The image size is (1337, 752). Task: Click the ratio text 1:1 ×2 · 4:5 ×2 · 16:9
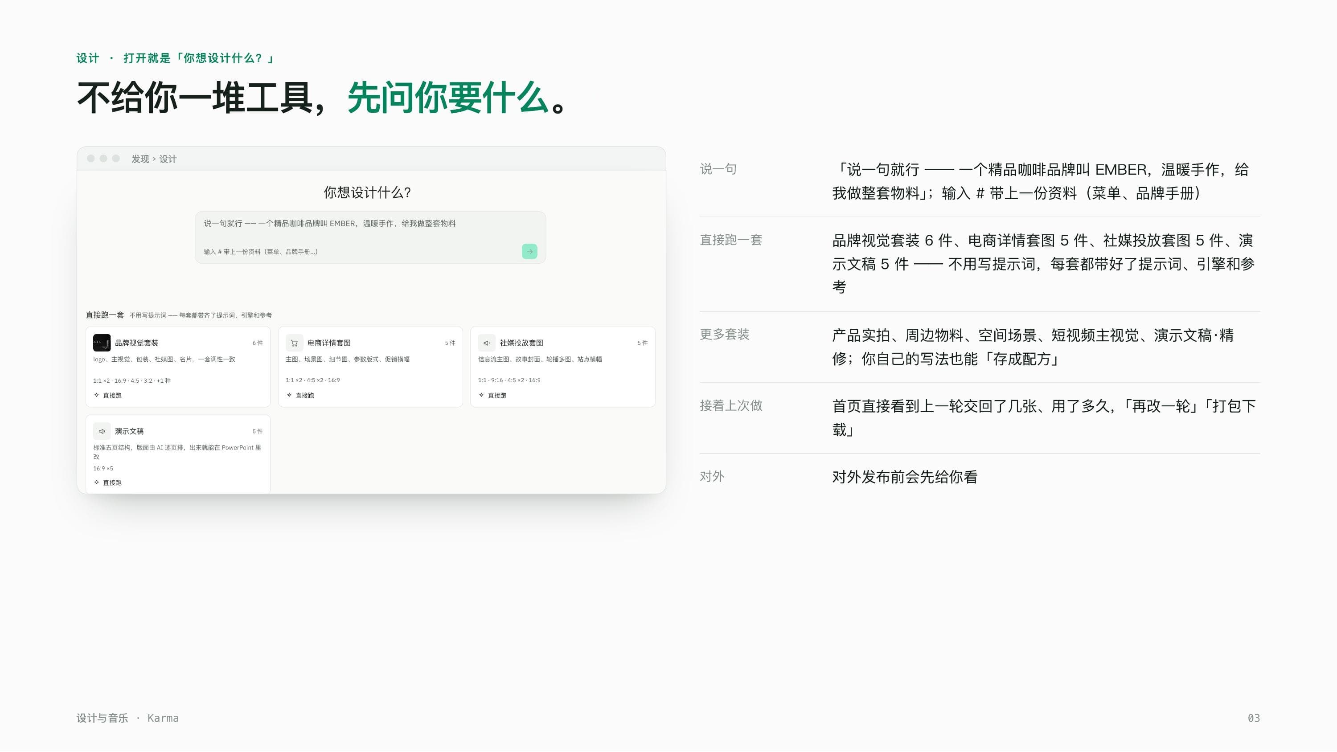[x=313, y=380]
